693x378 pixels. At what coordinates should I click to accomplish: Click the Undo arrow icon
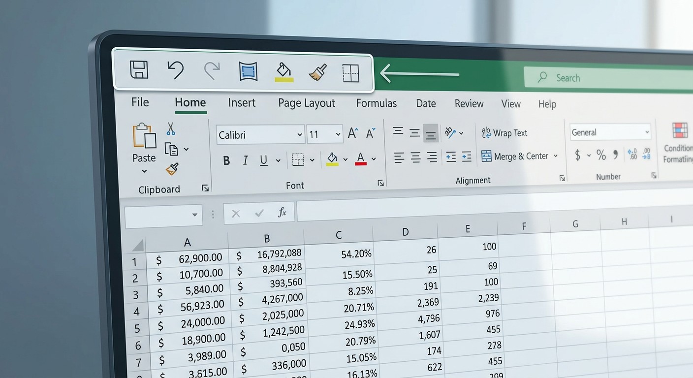click(175, 70)
